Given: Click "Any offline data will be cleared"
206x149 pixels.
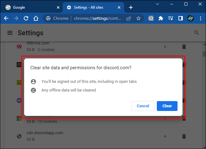Looking at the screenshot, I should point(69,90).
